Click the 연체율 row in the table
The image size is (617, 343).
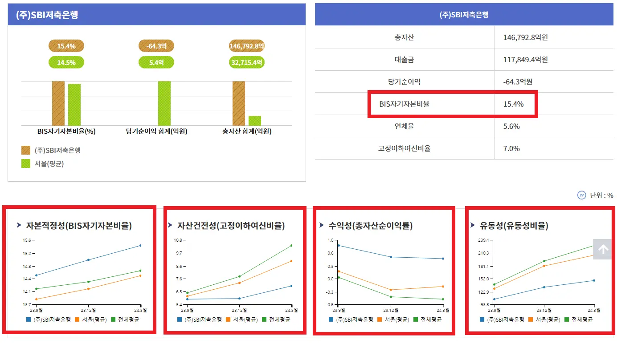pyautogui.click(x=452, y=126)
